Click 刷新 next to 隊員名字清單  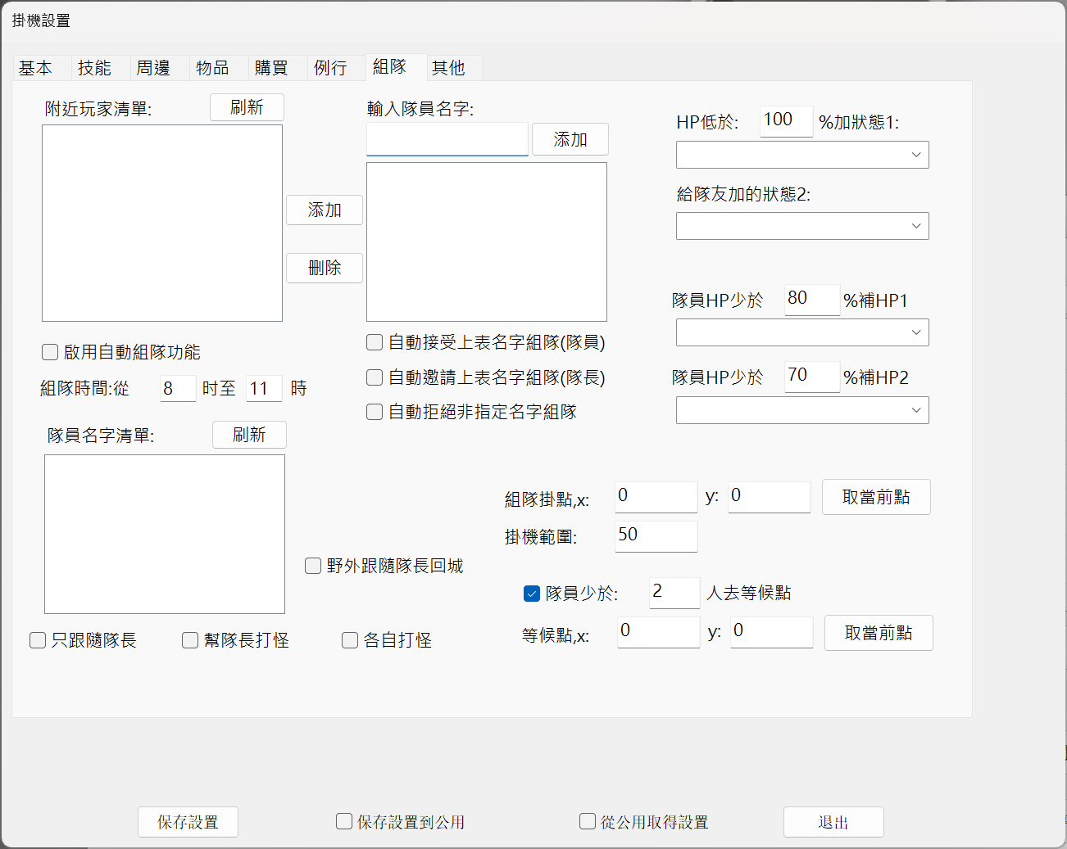(x=249, y=435)
